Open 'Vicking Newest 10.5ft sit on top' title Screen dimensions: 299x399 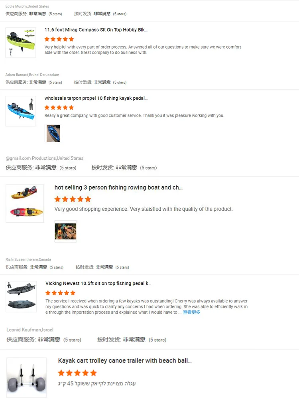point(98,283)
